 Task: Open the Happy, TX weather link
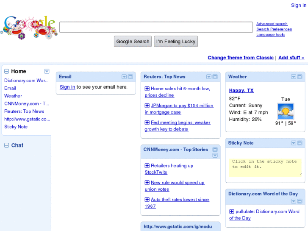tap(241, 90)
